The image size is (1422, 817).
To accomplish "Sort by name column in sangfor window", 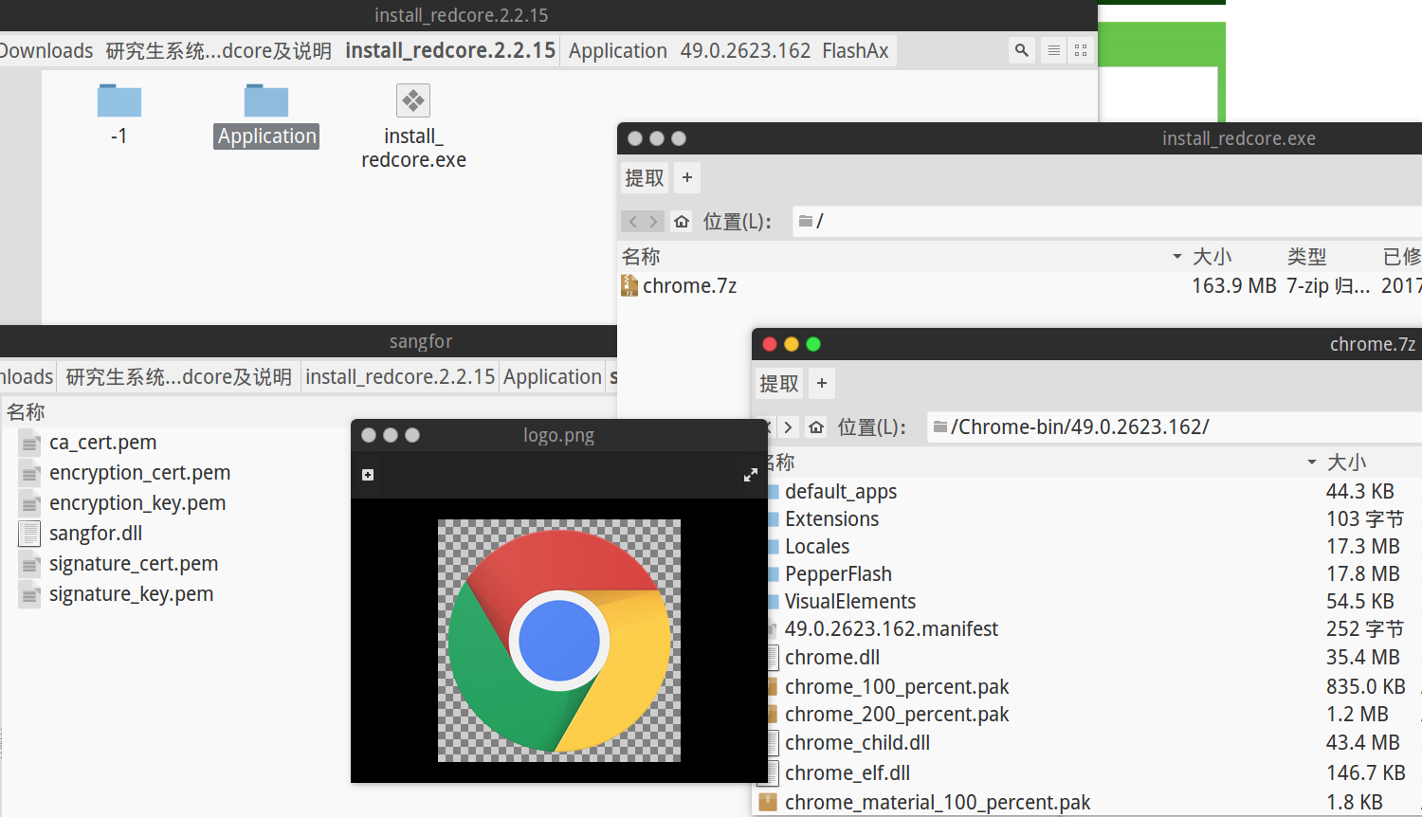I will pyautogui.click(x=26, y=412).
